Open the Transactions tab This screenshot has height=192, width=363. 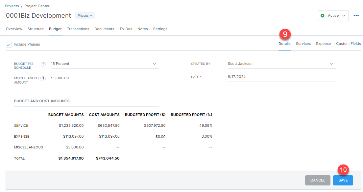click(78, 29)
